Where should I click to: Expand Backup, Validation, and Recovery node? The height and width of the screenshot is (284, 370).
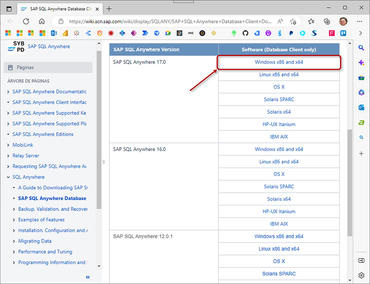(14, 209)
